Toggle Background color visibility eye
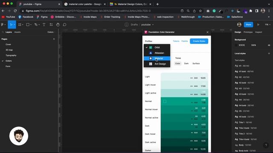This screenshot has width=273, height=153. (x=269, y=45)
